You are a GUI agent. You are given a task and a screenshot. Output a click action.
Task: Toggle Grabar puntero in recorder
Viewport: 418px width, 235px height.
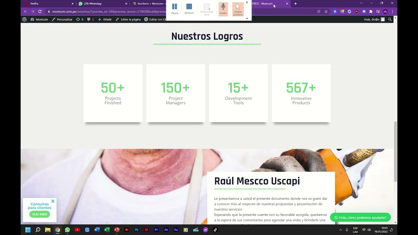point(238,9)
